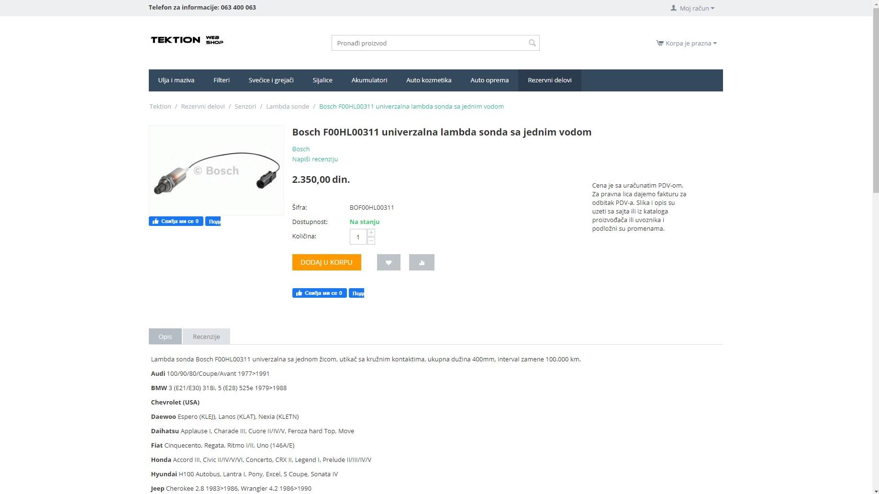Click the Facebook share button below the cart button
Viewport: 879px width, 494px height.
click(356, 293)
